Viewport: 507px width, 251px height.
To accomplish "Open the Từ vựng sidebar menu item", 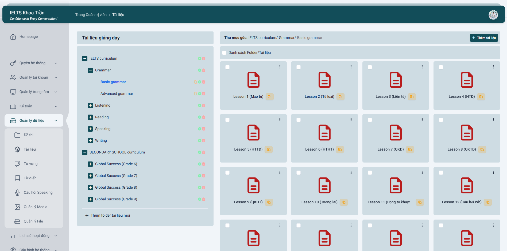I will [x=30, y=164].
